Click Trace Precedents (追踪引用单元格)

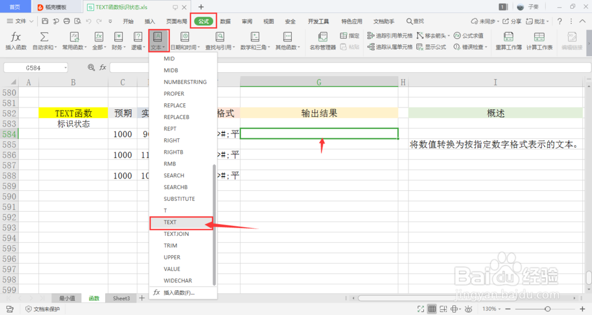[x=390, y=36]
